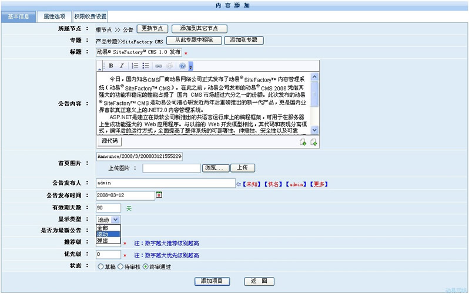Click the insert hyperlink chain icon
Viewport: 469px width, 294px height.
click(x=159, y=66)
